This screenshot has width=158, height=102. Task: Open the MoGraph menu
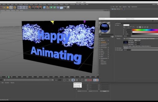click(50, 4)
